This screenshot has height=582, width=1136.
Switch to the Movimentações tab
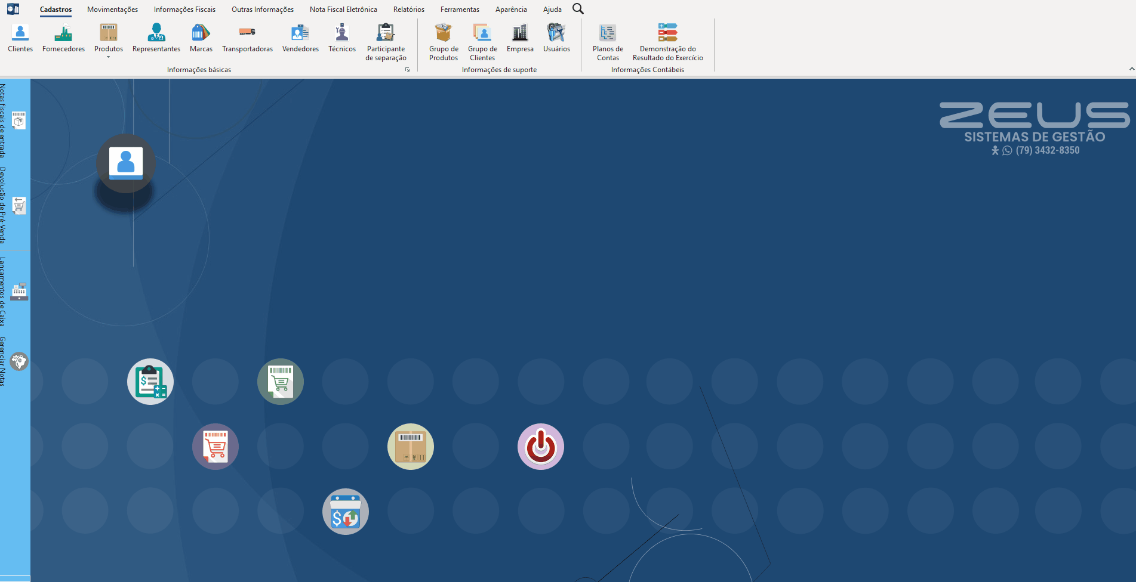(112, 10)
